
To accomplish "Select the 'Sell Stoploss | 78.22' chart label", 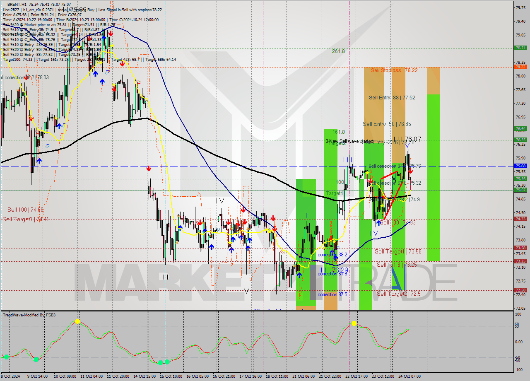I will pyautogui.click(x=394, y=70).
